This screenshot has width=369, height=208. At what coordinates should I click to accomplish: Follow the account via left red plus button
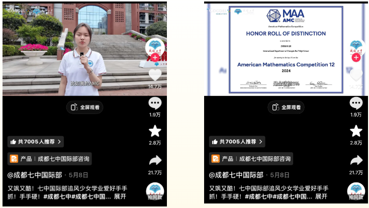(x=155, y=57)
